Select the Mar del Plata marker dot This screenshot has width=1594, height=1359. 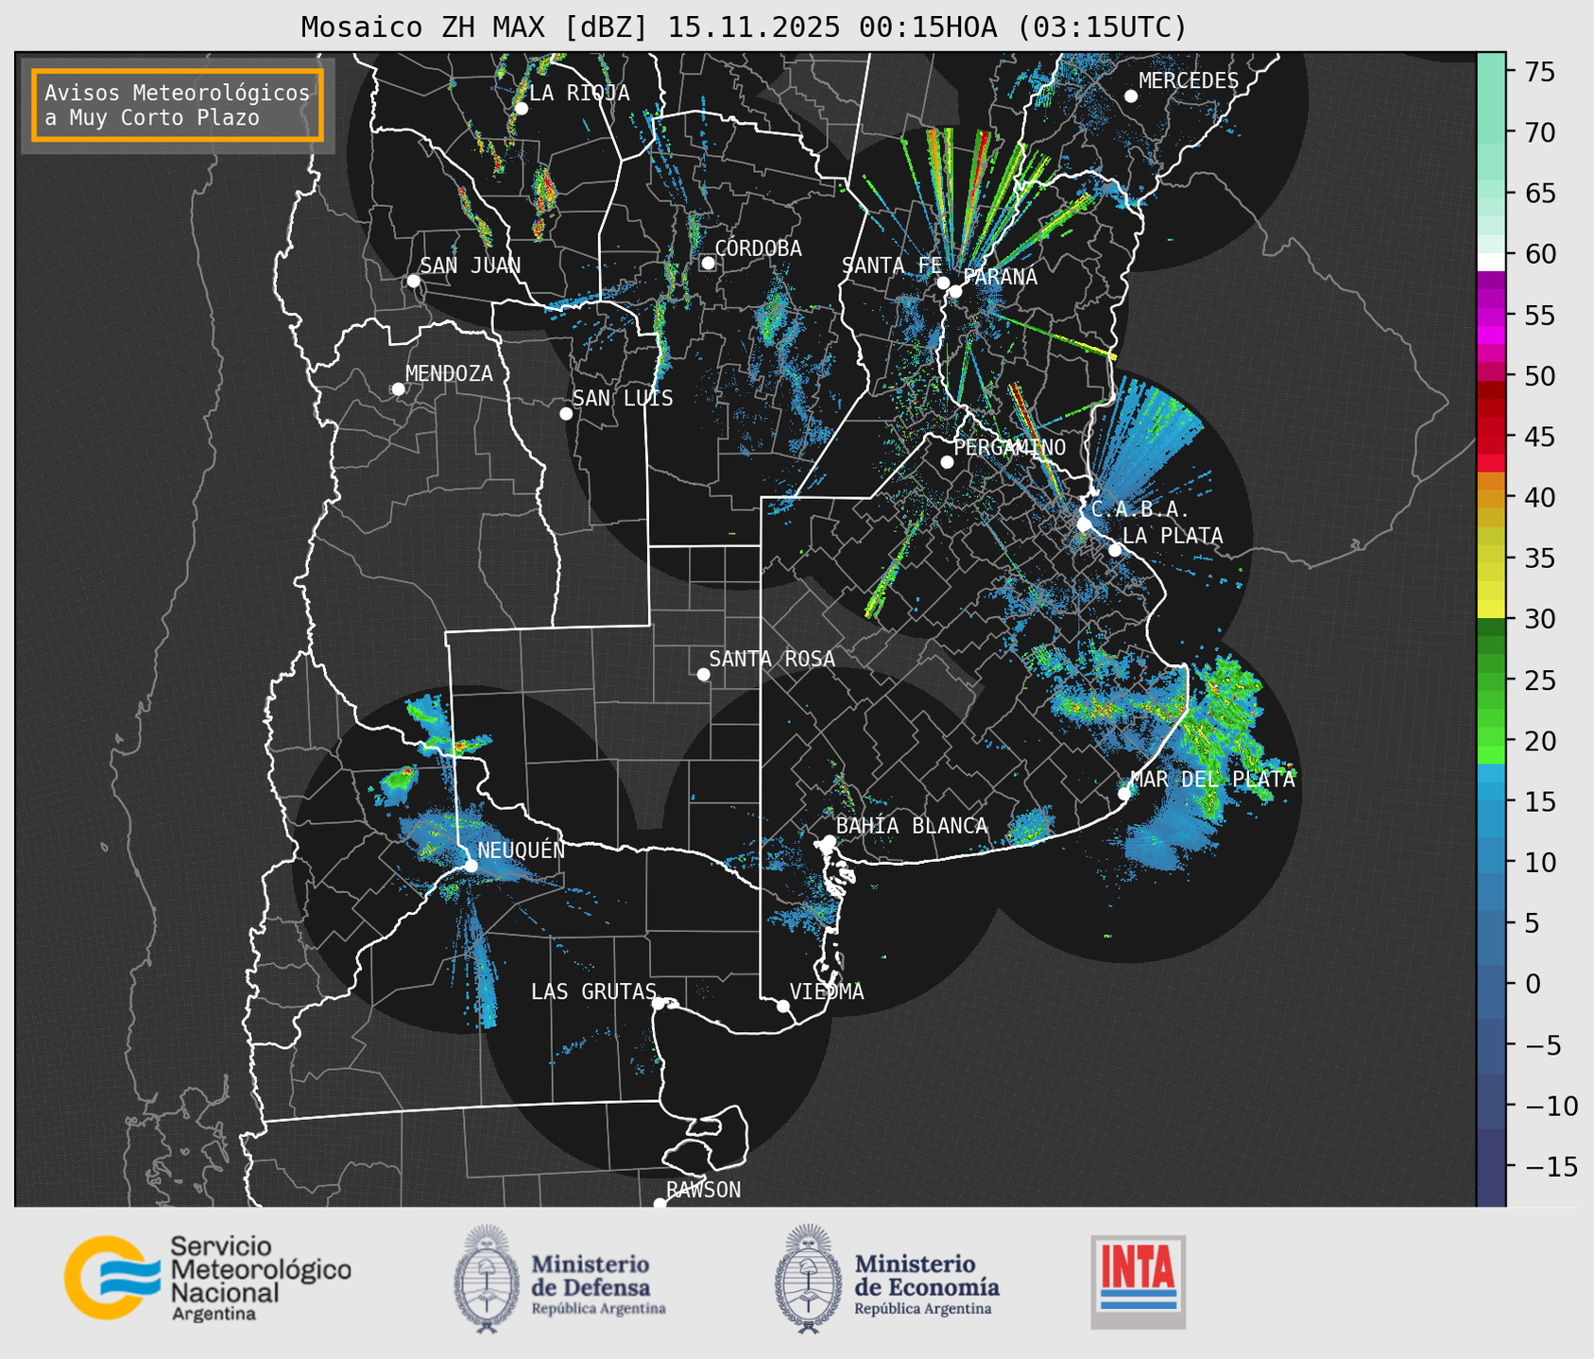1123,793
